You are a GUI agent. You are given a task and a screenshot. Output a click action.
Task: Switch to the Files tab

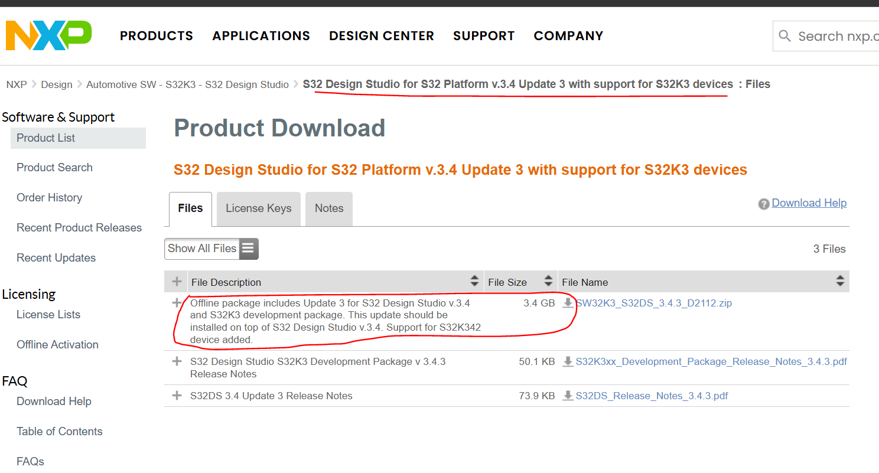coord(190,208)
